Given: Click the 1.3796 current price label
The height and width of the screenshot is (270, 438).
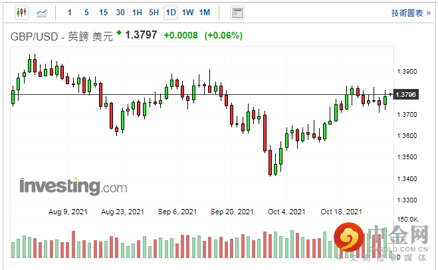Looking at the screenshot, I should click(405, 95).
